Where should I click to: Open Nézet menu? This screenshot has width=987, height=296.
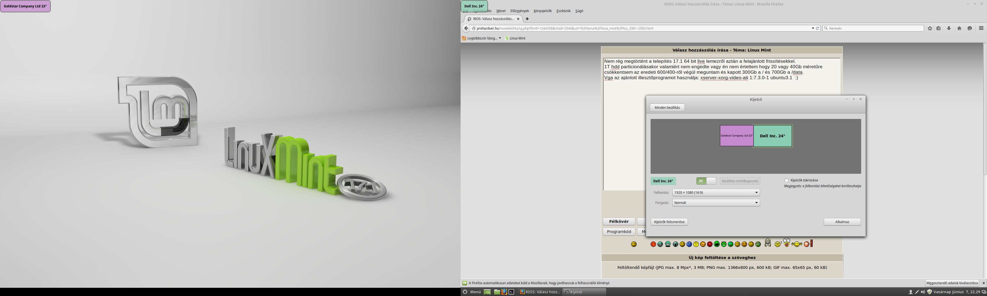501,11
